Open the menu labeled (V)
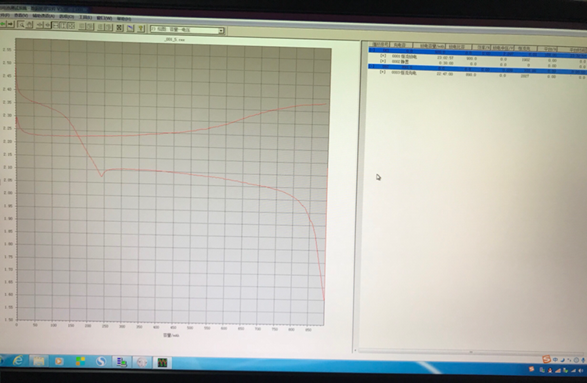The width and height of the screenshot is (587, 383). pos(20,16)
